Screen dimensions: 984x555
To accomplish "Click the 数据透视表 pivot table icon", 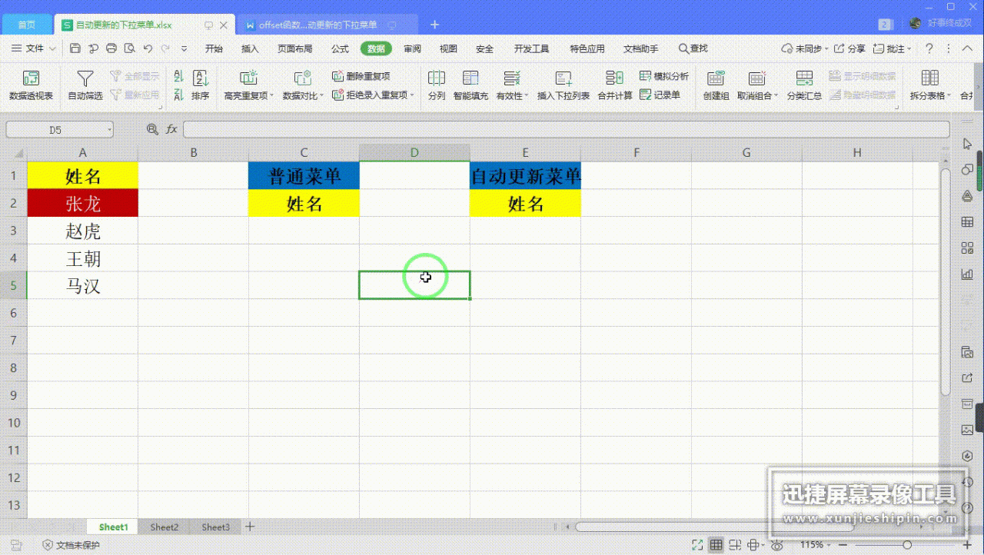I will point(31,78).
